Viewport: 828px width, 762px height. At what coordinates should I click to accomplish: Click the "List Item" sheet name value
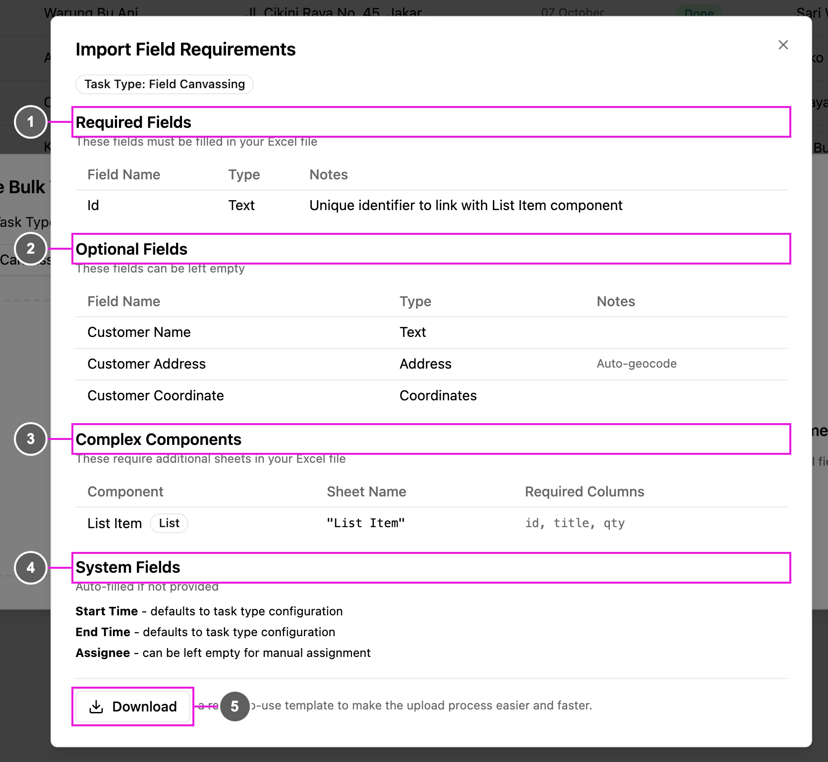[x=366, y=523]
